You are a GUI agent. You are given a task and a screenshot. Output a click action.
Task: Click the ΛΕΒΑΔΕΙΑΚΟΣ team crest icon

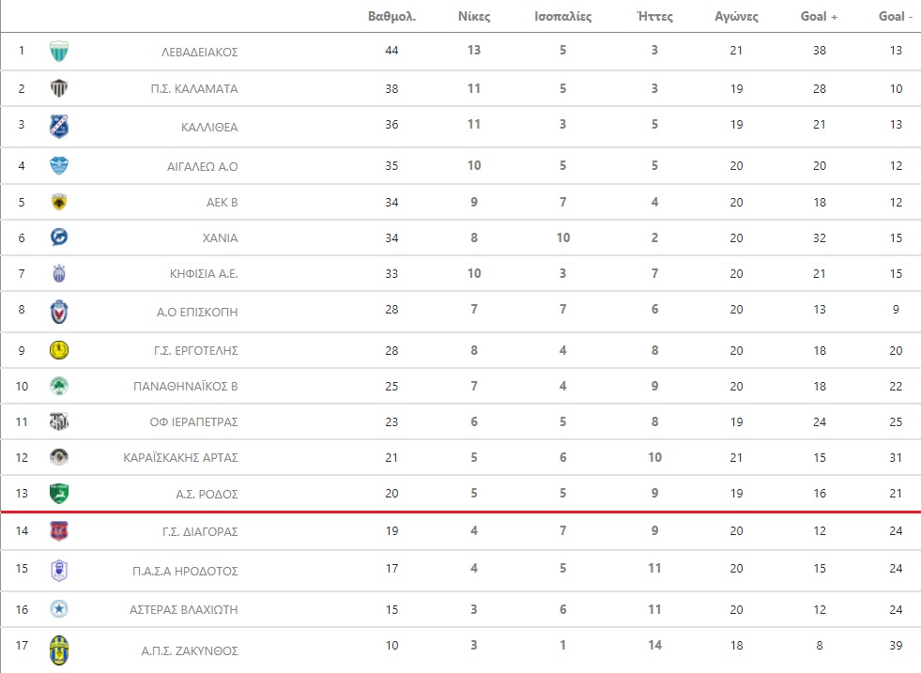pos(59,51)
